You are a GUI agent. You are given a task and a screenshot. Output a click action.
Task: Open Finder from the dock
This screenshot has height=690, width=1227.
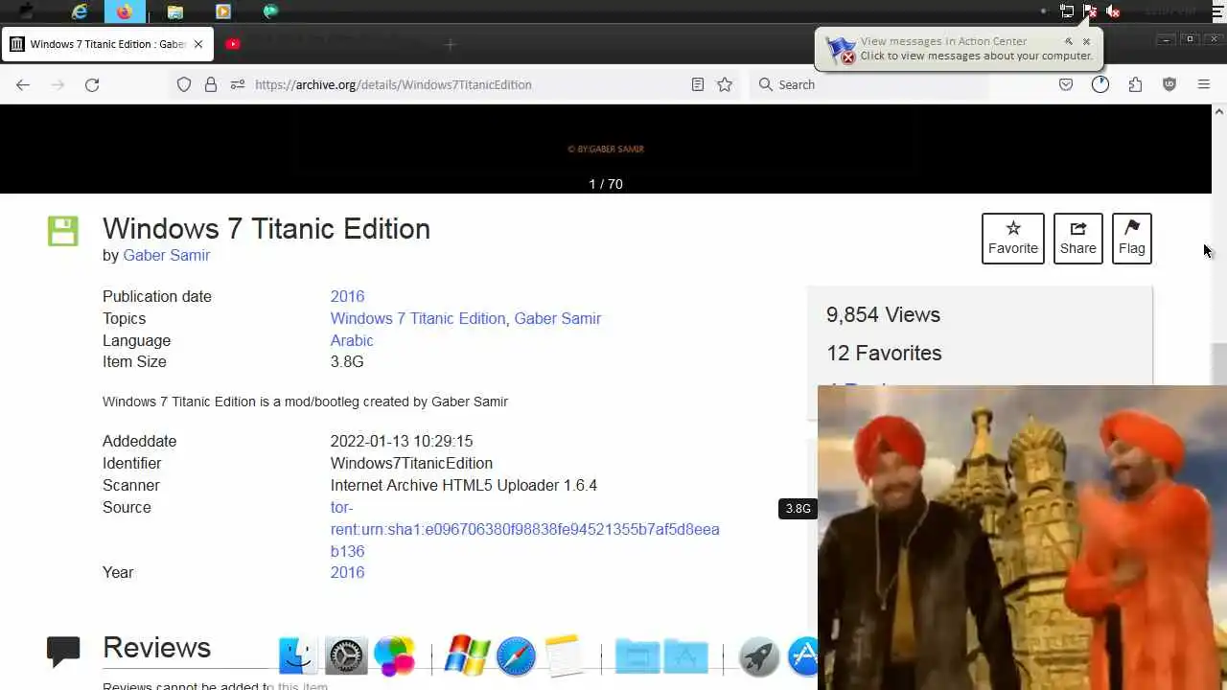point(297,656)
